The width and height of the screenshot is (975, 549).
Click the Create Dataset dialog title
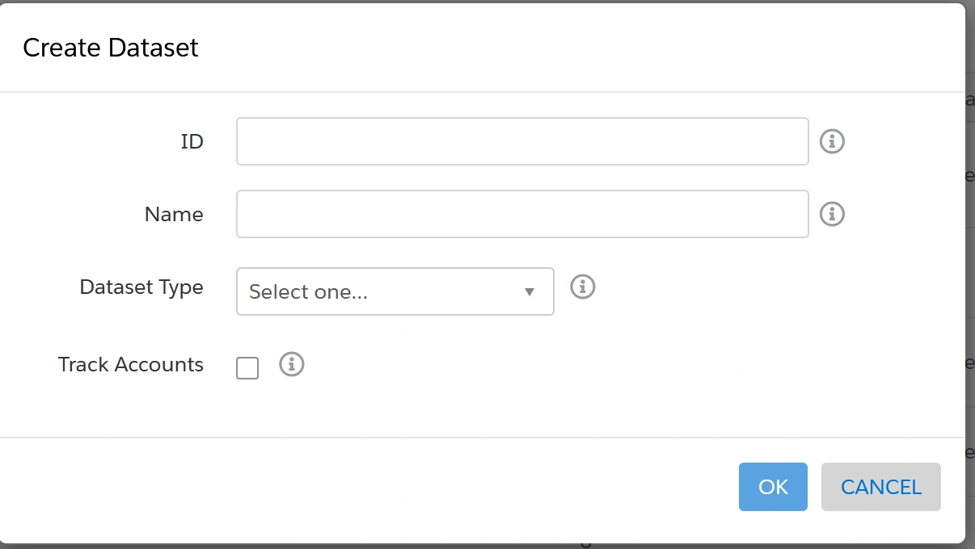click(x=111, y=47)
